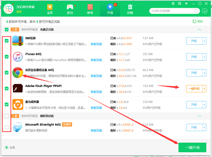Click 升级 button for 谷歌浏览器稳定版
This screenshot has height=157, width=212.
click(x=194, y=73)
